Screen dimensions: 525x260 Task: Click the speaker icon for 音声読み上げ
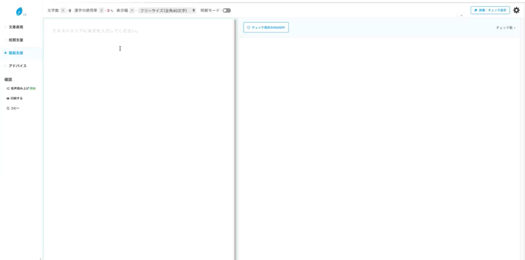tap(8, 88)
